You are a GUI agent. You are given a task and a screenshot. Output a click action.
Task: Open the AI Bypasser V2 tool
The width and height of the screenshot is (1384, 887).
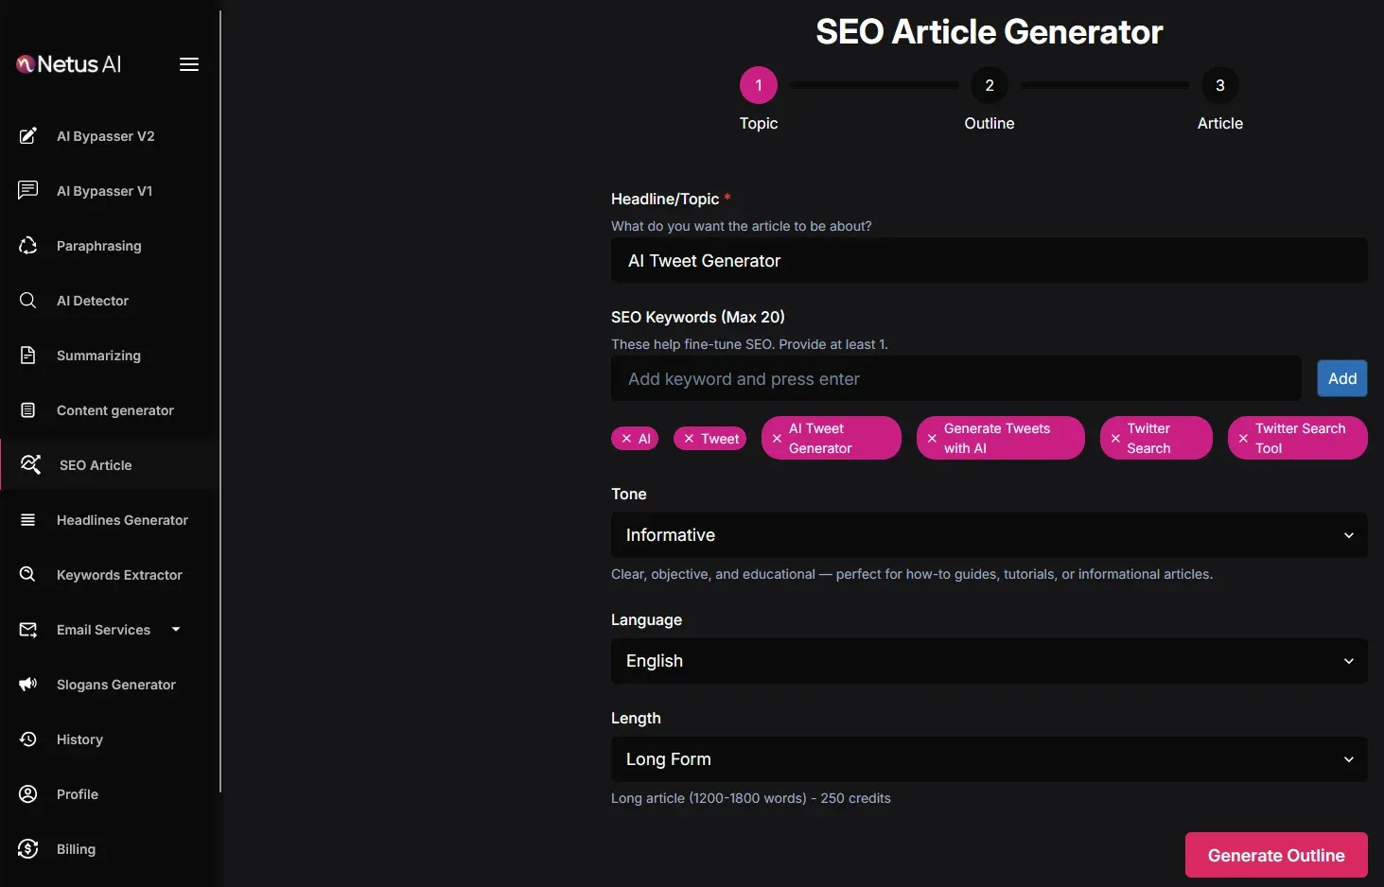coord(105,136)
